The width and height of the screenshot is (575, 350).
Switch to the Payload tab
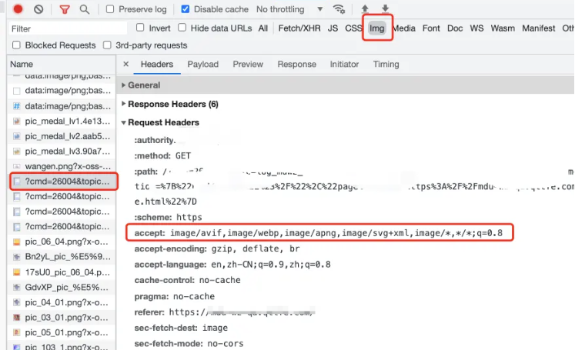coord(202,65)
